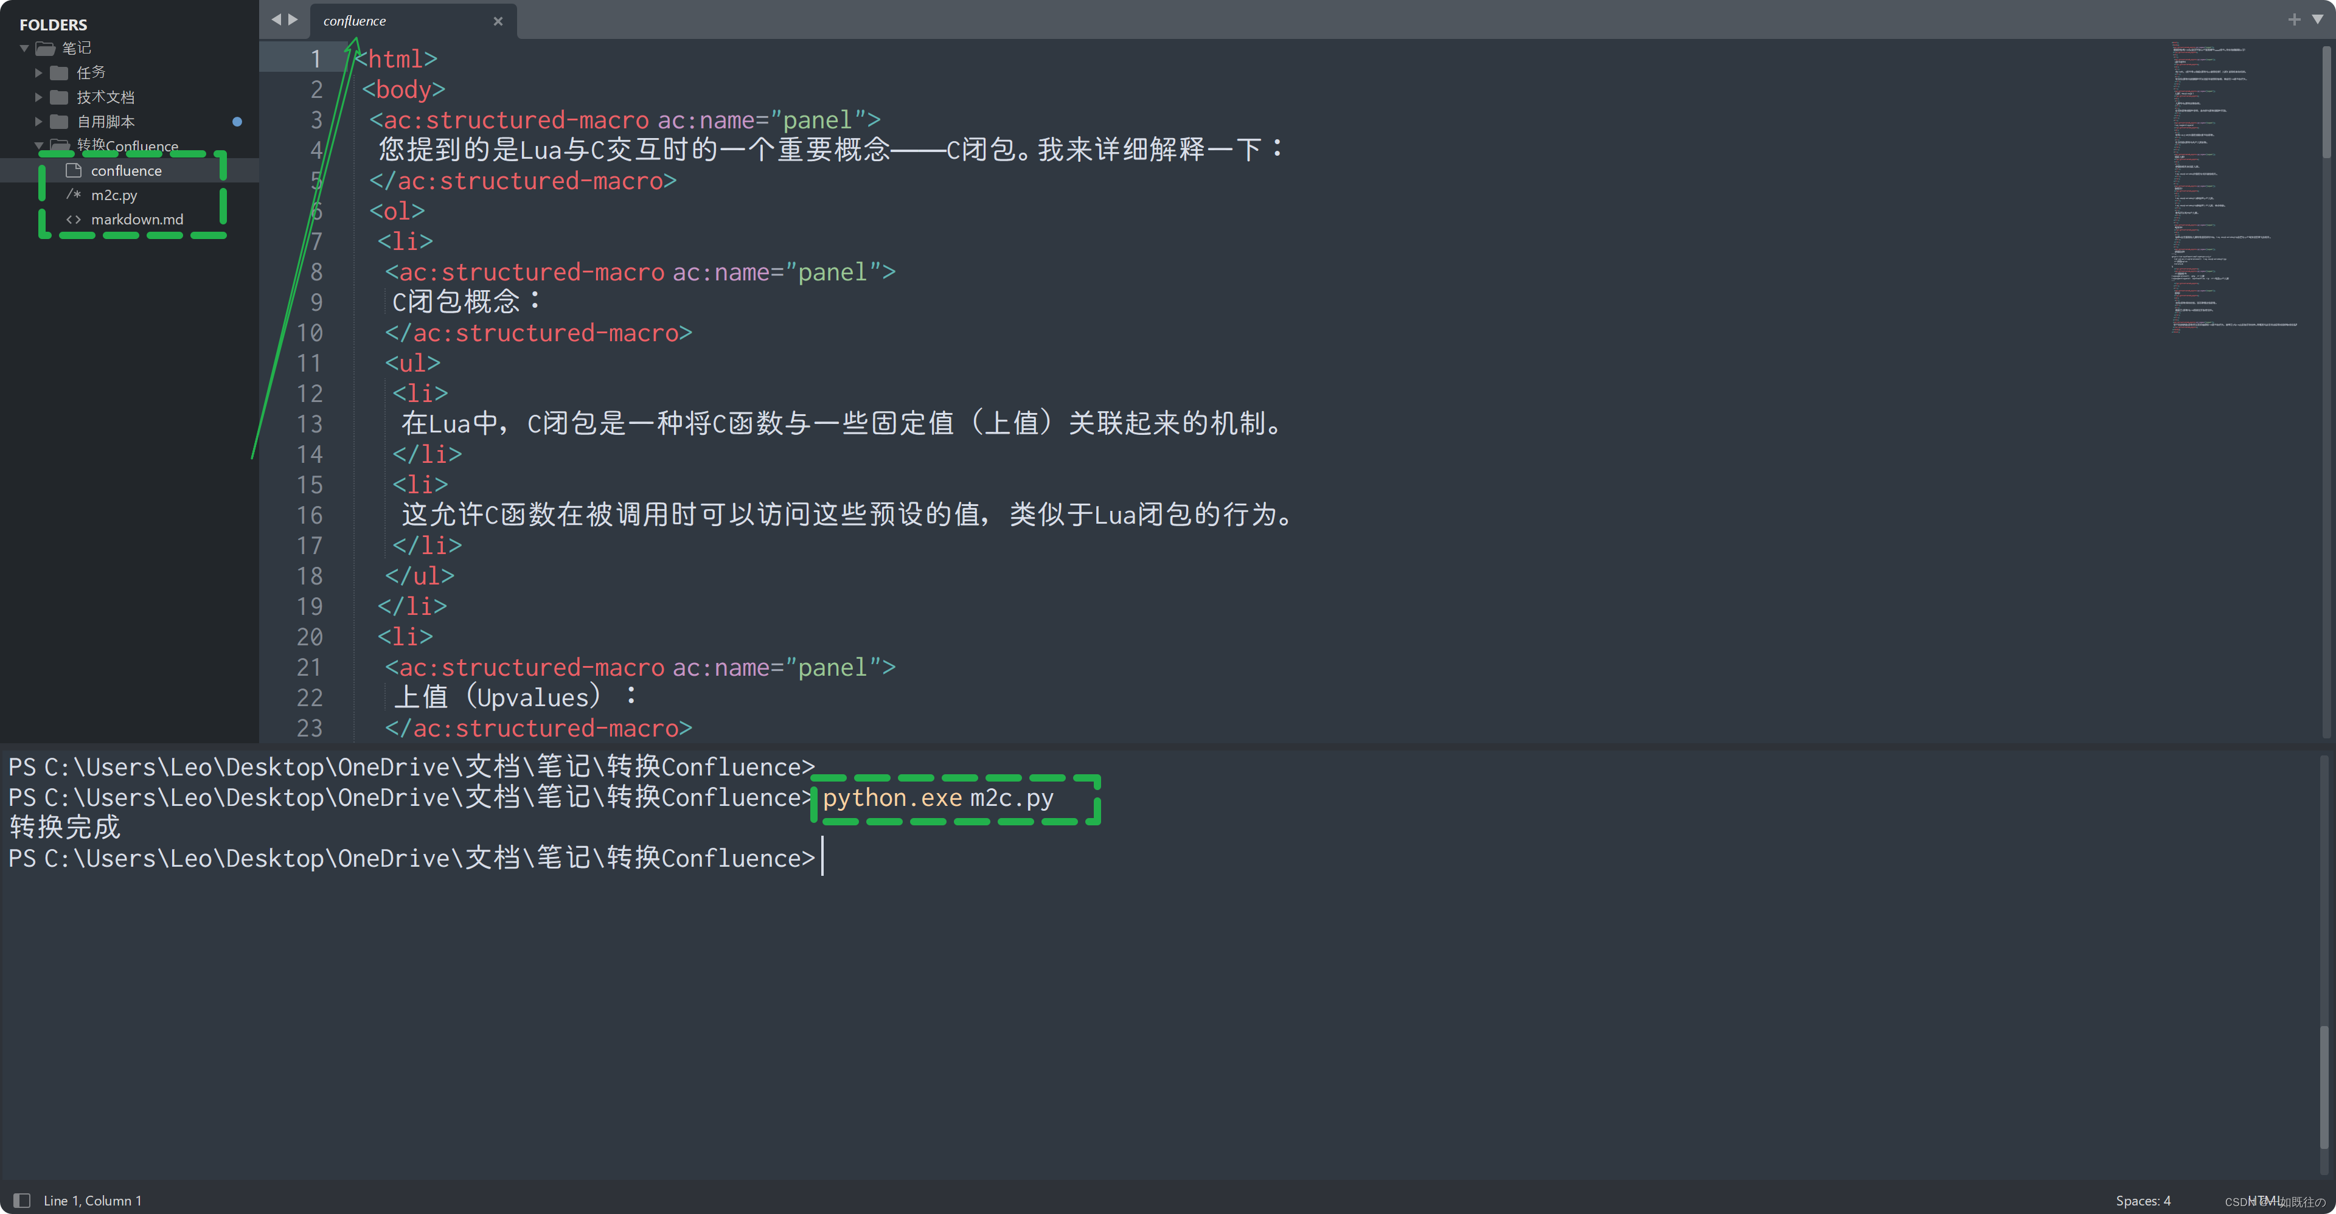The height and width of the screenshot is (1214, 2336).
Task: Collapse the 转换Confluence folder arrow
Action: [x=38, y=146]
